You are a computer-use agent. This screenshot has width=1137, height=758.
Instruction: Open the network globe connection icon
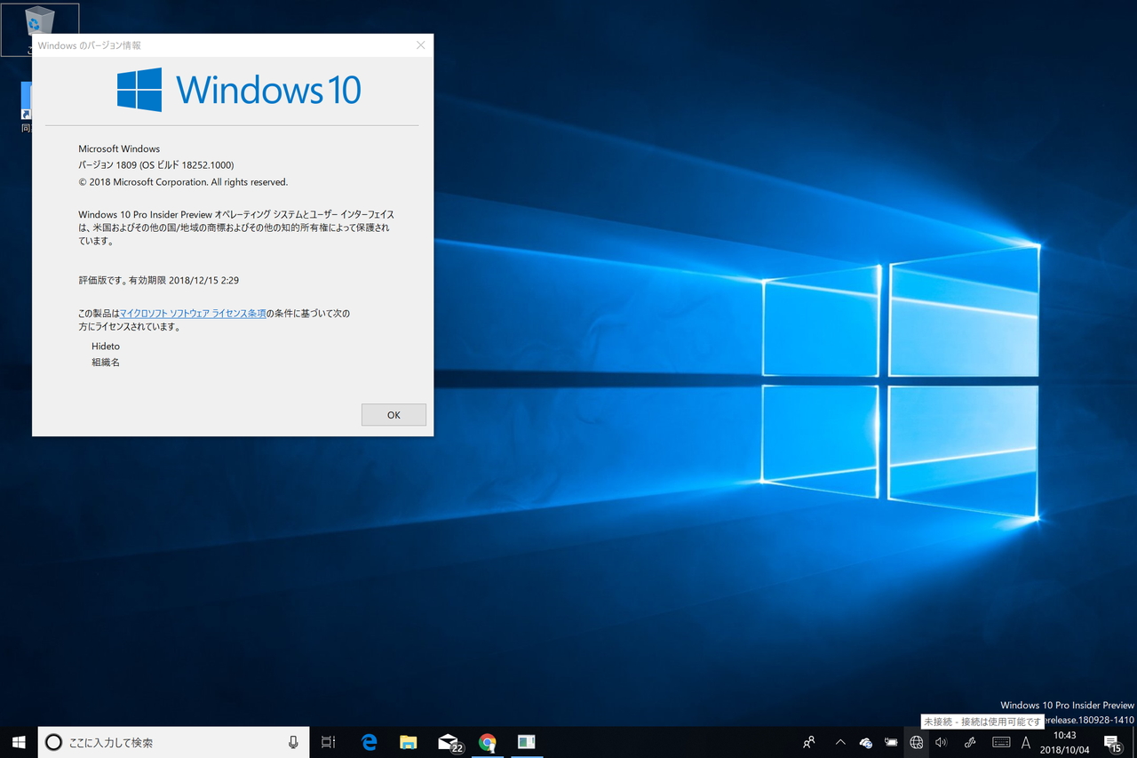point(917,742)
